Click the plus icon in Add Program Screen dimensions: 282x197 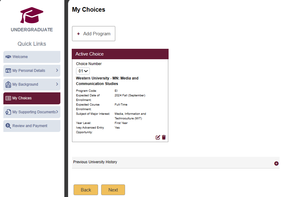[78, 34]
